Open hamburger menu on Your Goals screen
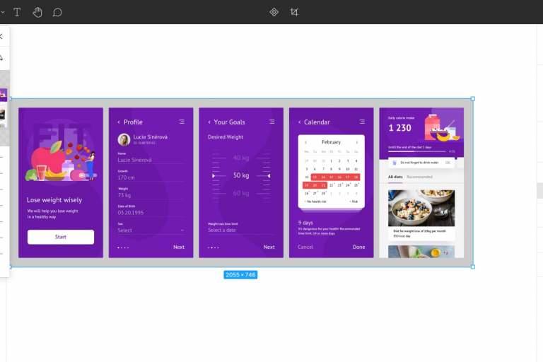 (x=271, y=122)
